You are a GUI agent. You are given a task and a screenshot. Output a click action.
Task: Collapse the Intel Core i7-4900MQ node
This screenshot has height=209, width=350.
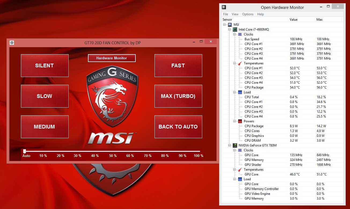(230, 30)
